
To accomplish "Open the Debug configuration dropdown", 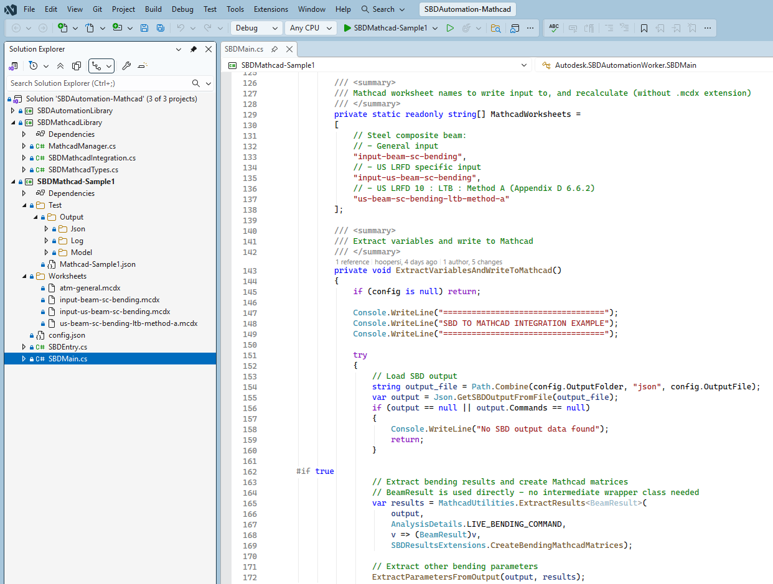I will (255, 28).
